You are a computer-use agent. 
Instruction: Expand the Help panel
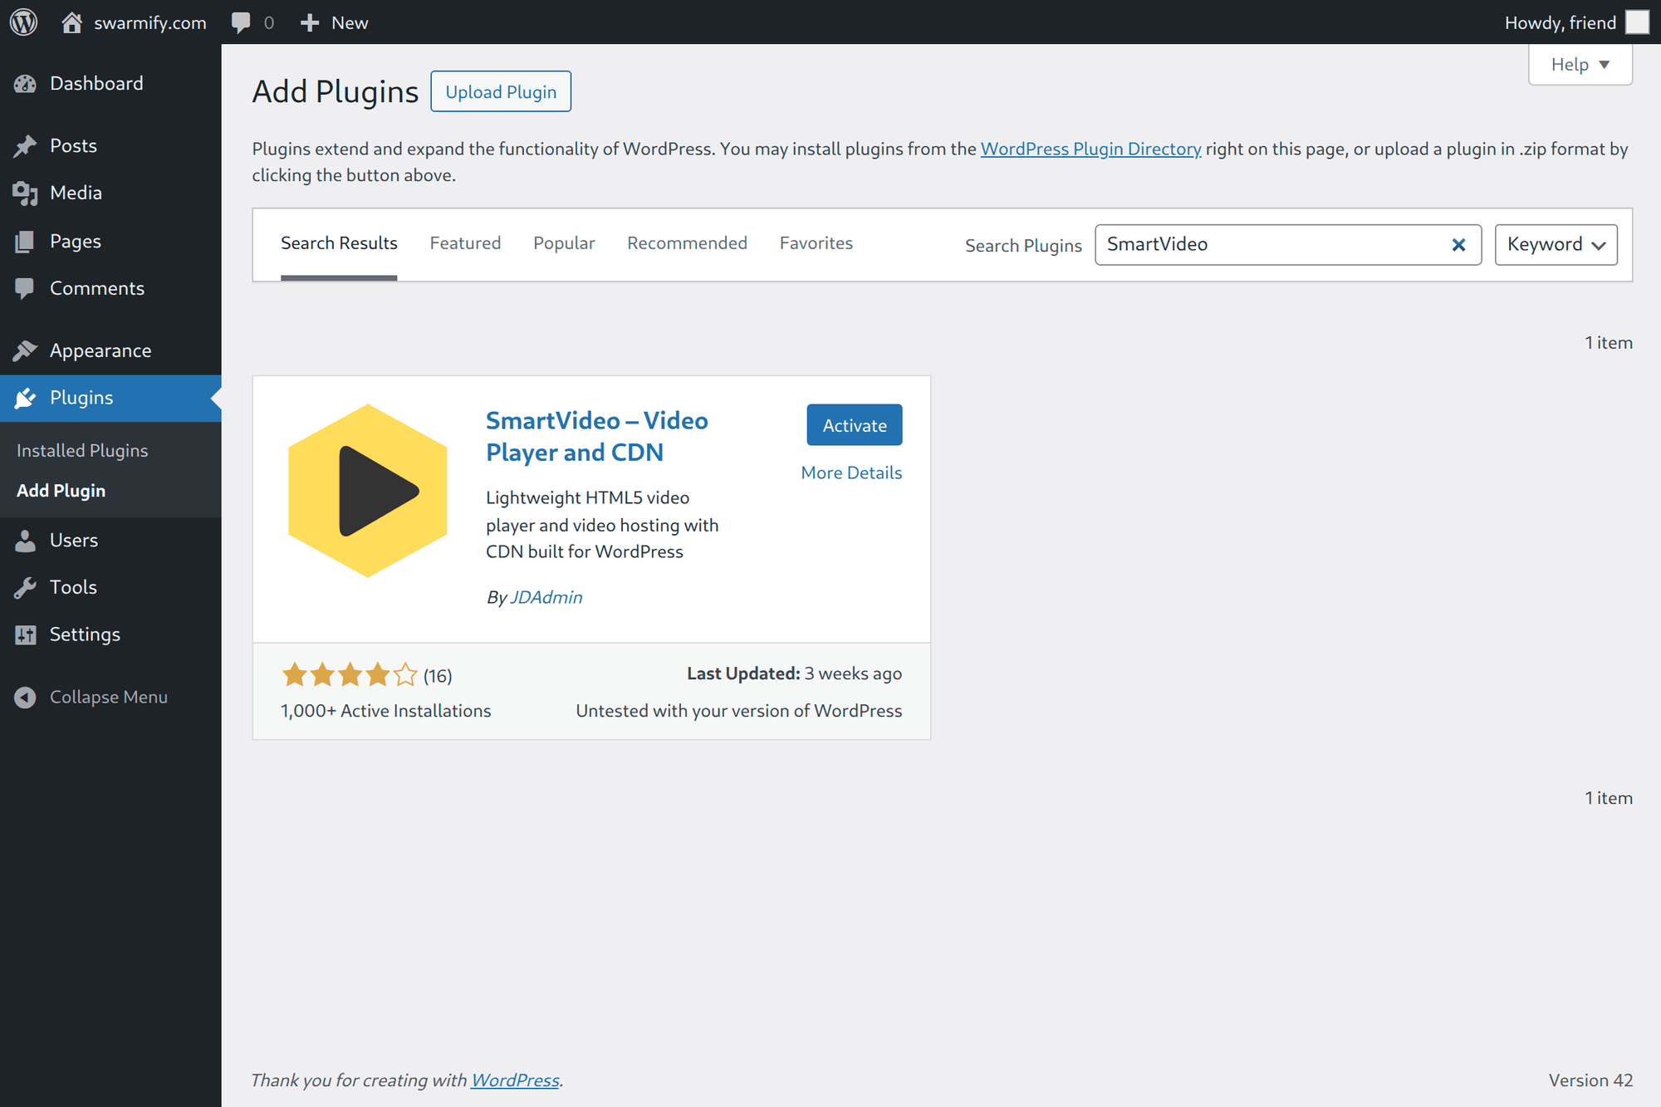tap(1579, 64)
